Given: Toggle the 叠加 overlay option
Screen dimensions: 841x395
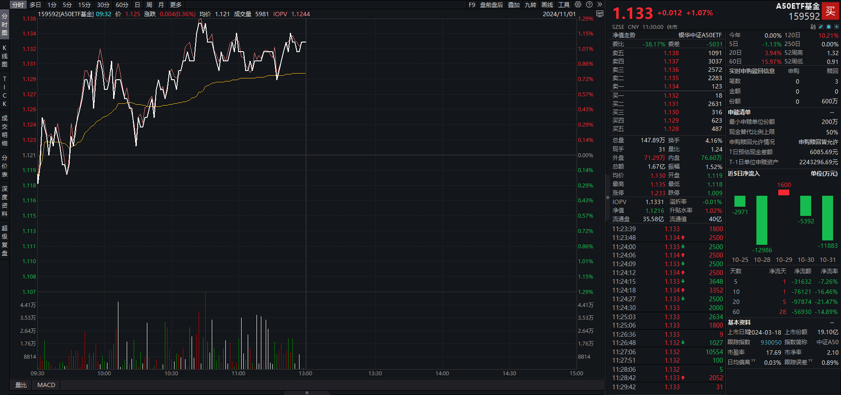Looking at the screenshot, I should coord(514,5).
